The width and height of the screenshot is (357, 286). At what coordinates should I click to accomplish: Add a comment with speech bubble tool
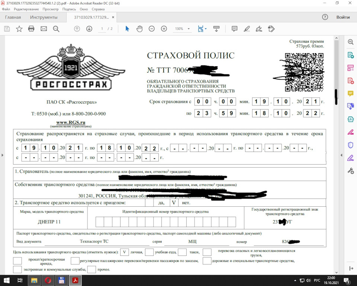[x=234, y=29]
